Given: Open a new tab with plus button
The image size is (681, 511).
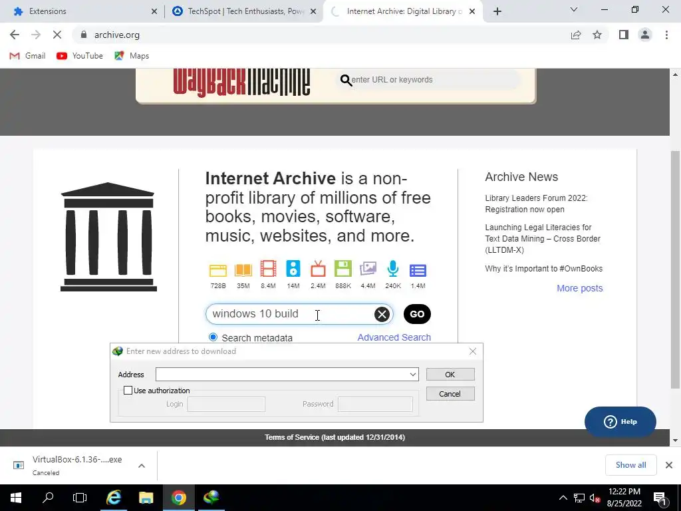Looking at the screenshot, I should pos(497,11).
